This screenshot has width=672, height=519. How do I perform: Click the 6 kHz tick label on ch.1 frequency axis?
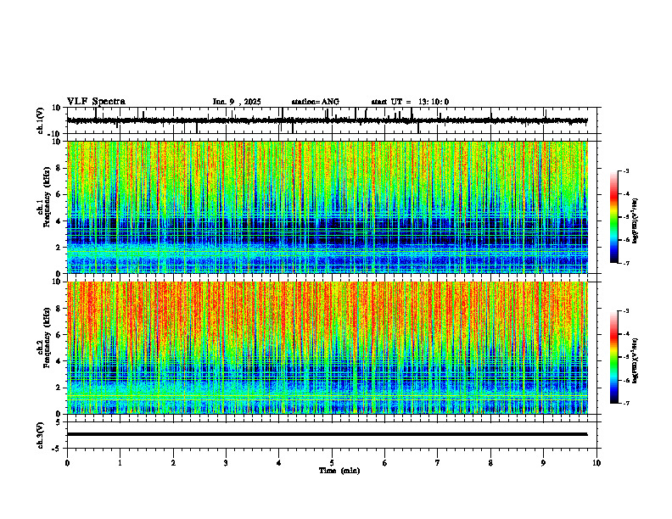[59, 194]
